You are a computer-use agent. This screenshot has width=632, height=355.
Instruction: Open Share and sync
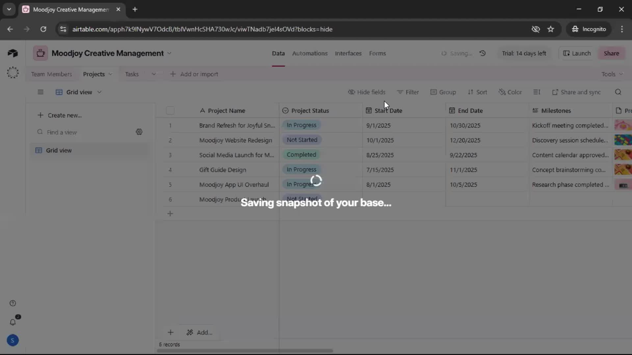pyautogui.click(x=576, y=92)
